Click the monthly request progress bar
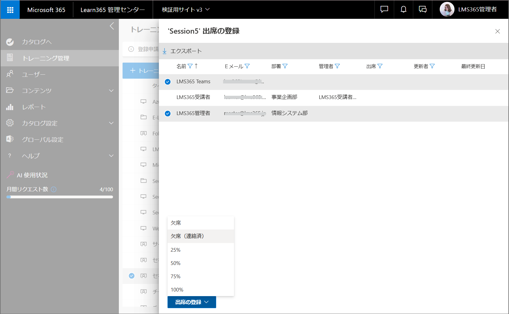Viewport: 509px width, 314px height. [60, 197]
